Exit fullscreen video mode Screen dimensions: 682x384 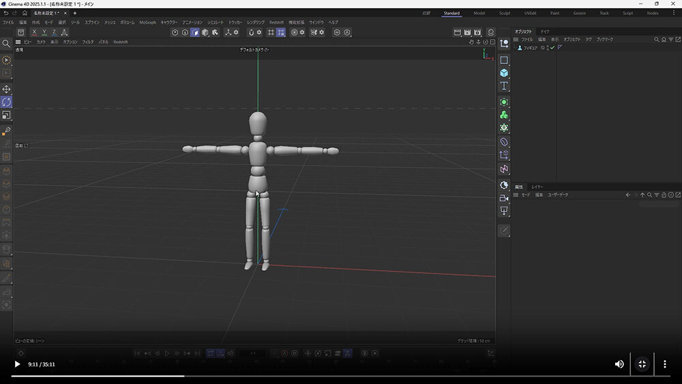tap(642, 364)
